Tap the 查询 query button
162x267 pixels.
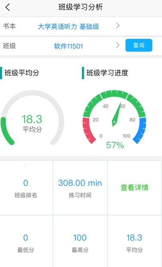(139, 45)
